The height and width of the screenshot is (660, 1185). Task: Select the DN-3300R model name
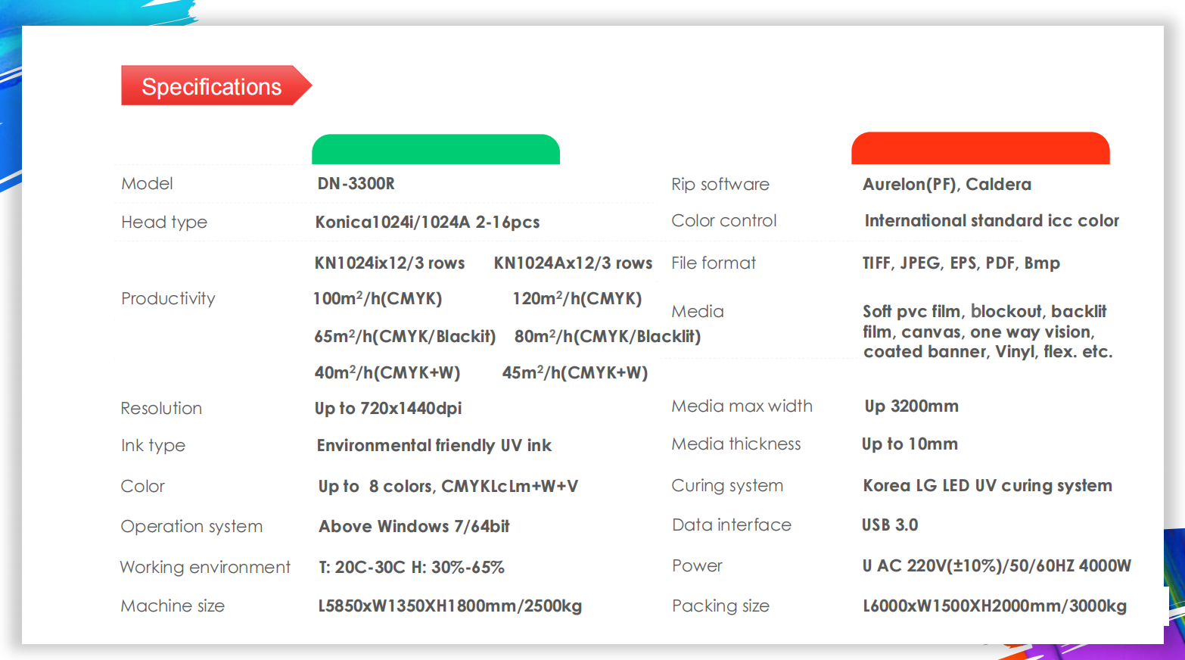356,184
